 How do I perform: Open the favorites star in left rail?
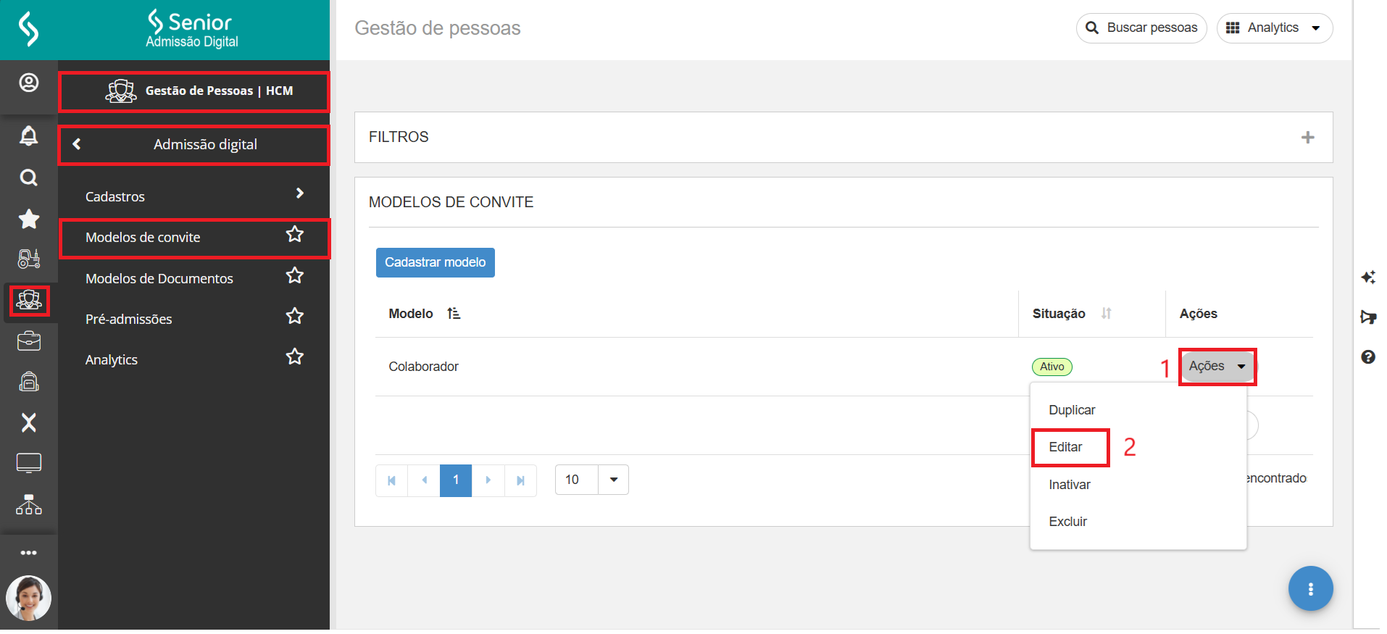(x=28, y=219)
